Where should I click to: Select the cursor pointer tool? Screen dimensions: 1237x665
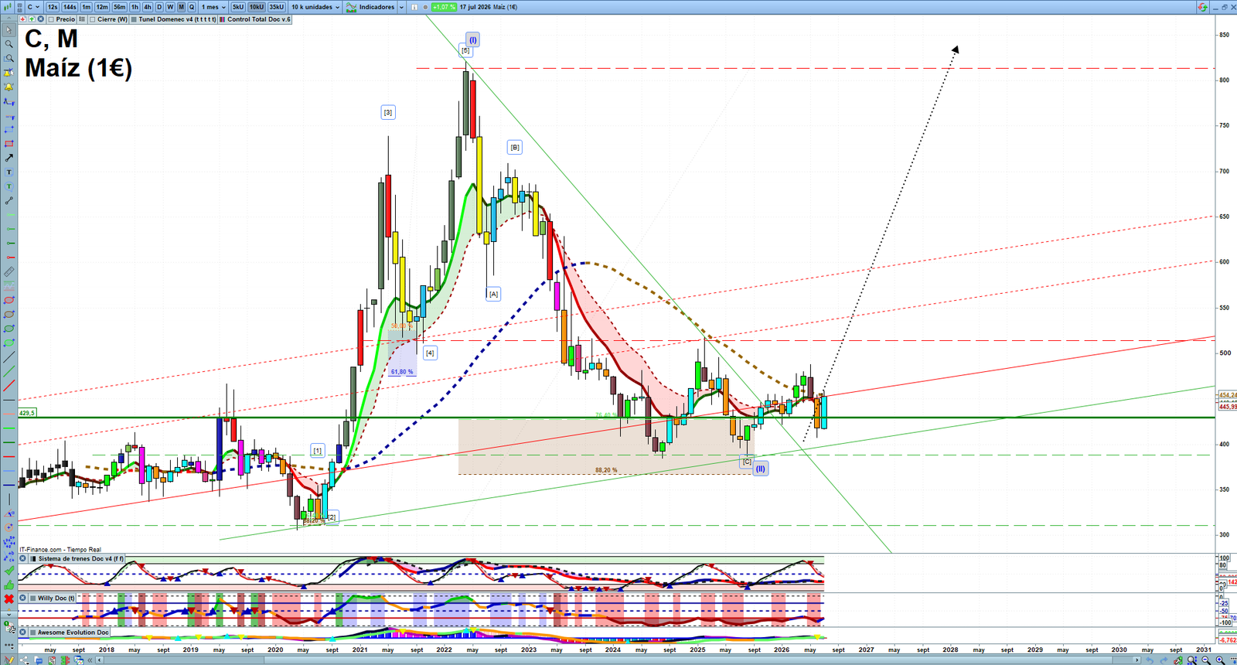tap(9, 30)
